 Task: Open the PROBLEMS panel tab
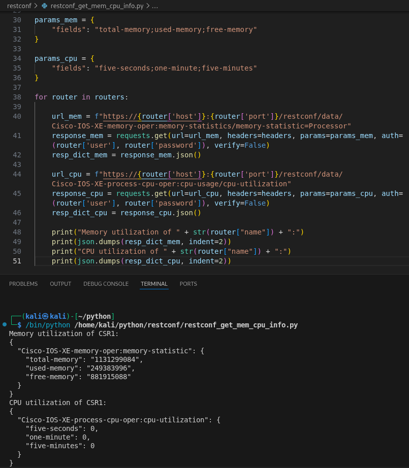click(x=23, y=284)
